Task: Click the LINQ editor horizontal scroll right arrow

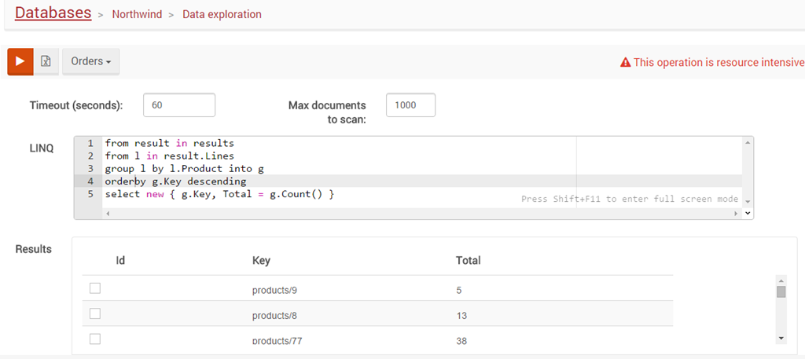Action: pos(737,213)
